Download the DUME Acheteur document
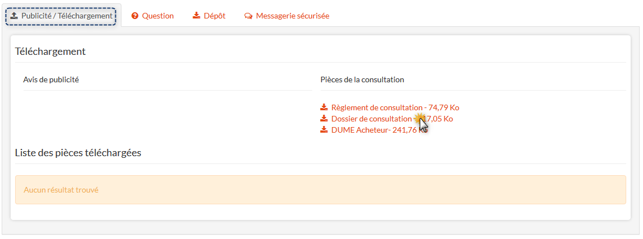643x239 pixels. (x=360, y=130)
